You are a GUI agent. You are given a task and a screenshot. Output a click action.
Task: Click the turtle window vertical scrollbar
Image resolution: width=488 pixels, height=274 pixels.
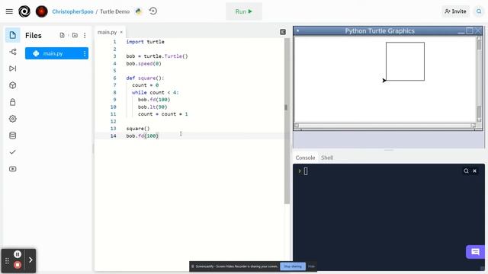click(x=479, y=79)
